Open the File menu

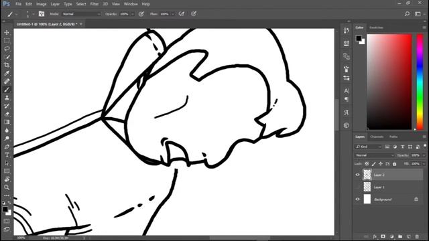18,4
